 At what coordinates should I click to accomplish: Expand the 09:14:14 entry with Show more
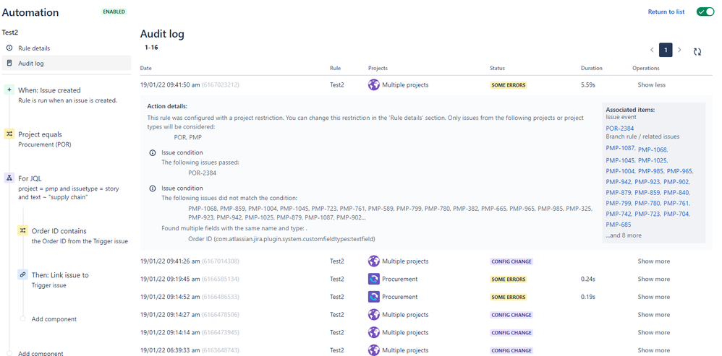(653, 332)
